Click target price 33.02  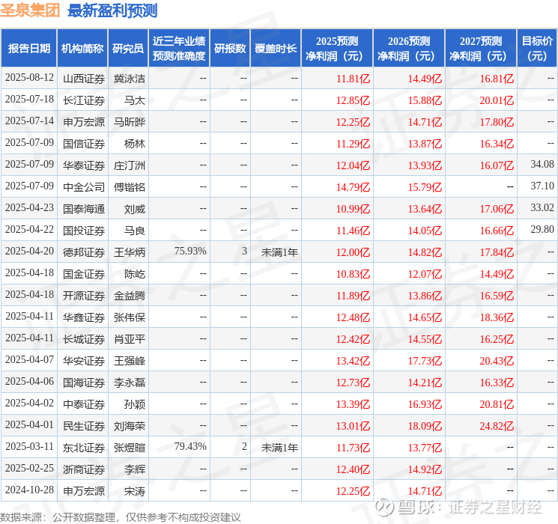tap(542, 207)
